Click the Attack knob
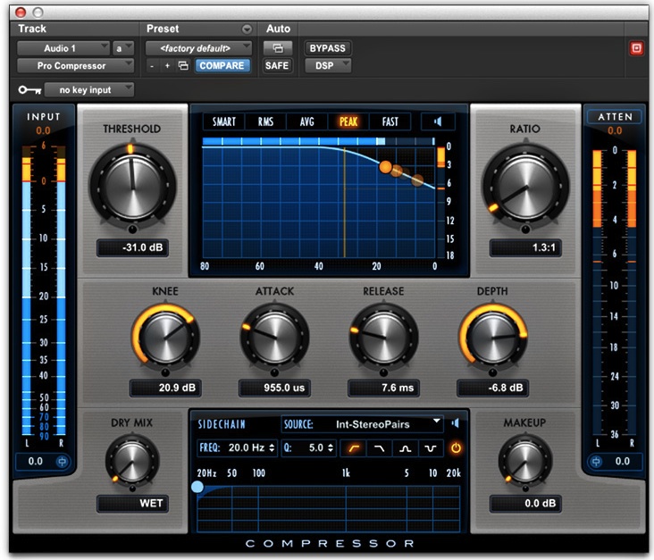The width and height of the screenshot is (654, 560). coord(274,338)
